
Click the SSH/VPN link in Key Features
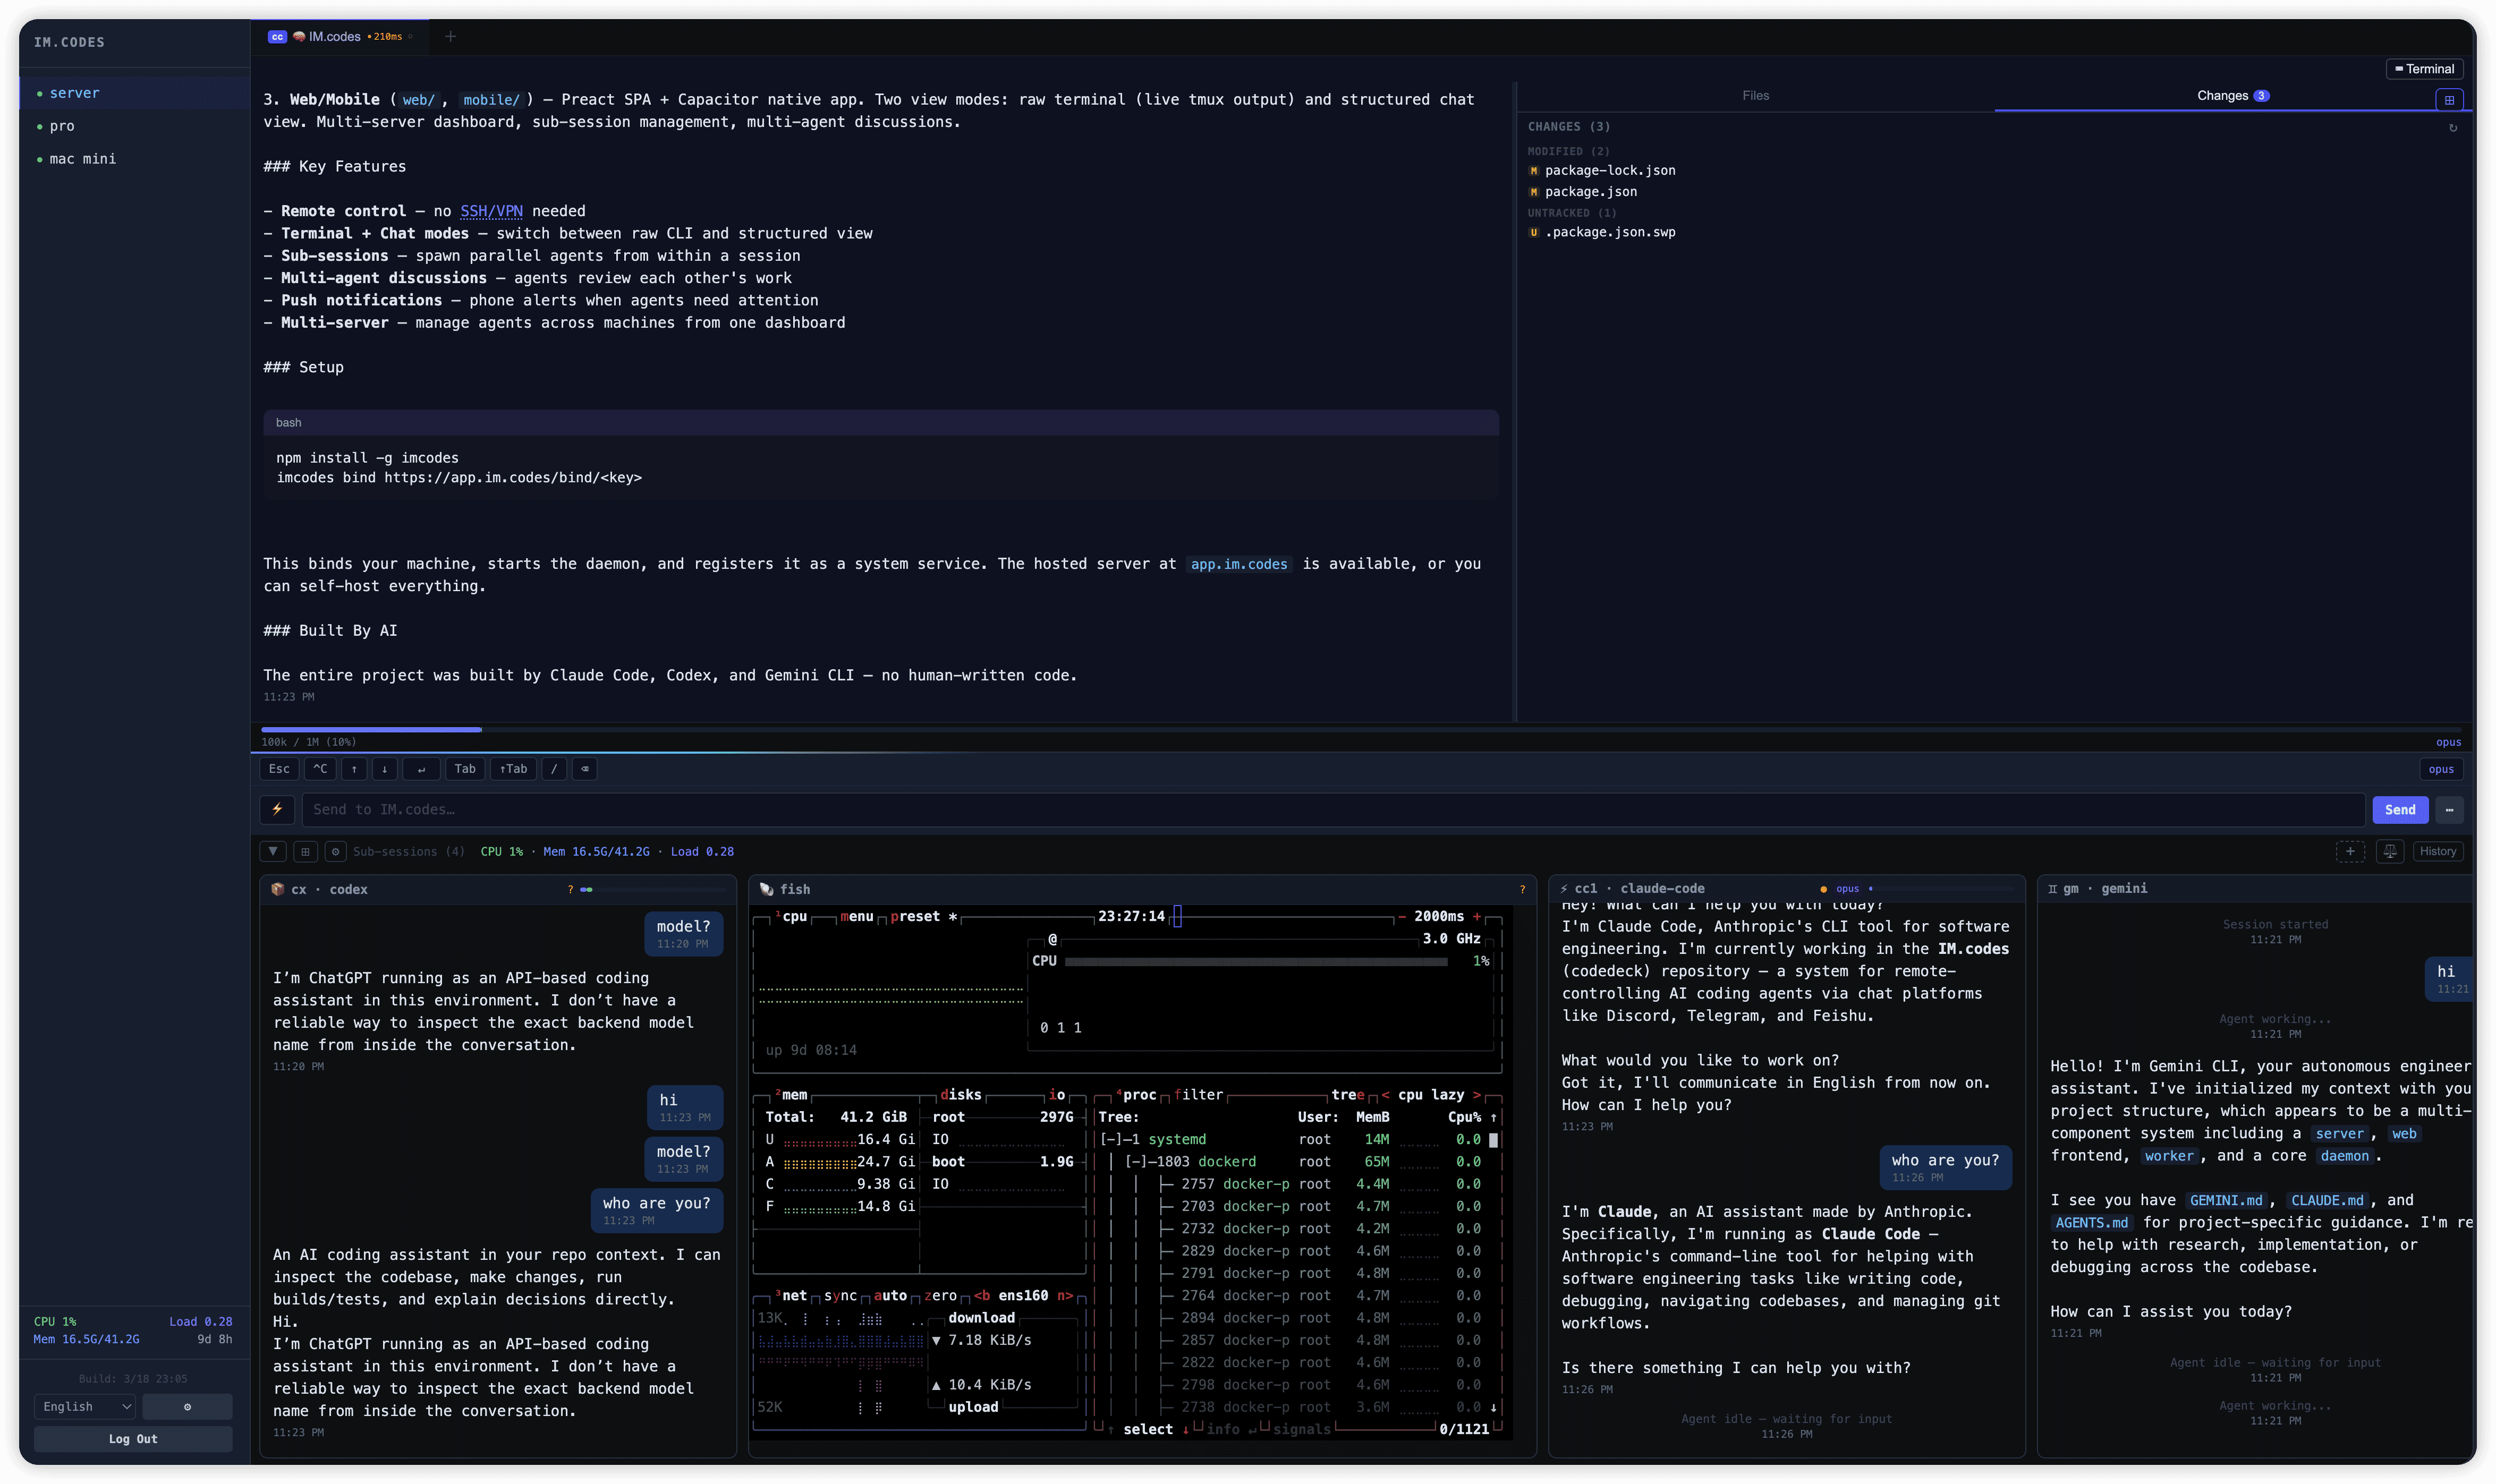(491, 211)
